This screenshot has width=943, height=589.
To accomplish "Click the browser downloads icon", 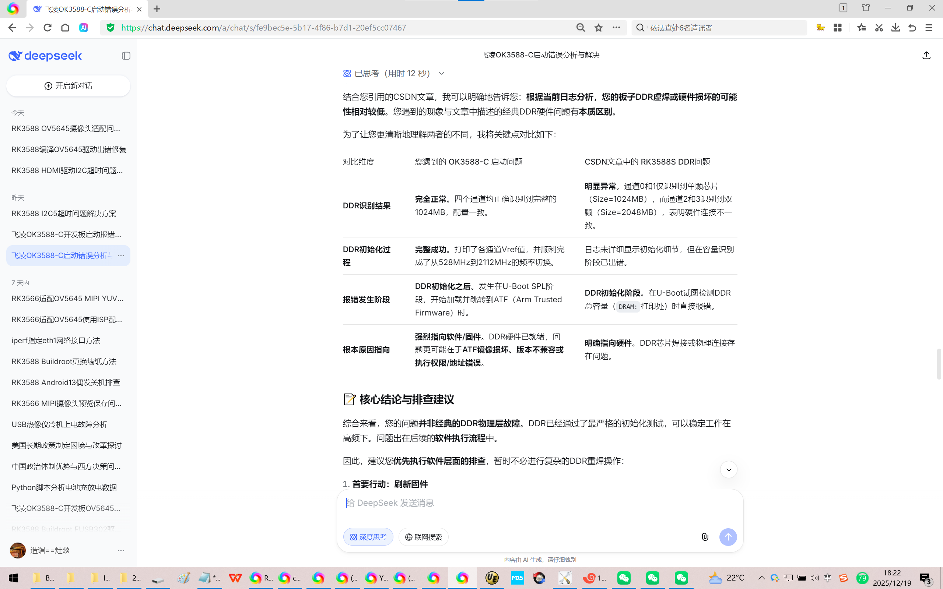I will point(895,28).
